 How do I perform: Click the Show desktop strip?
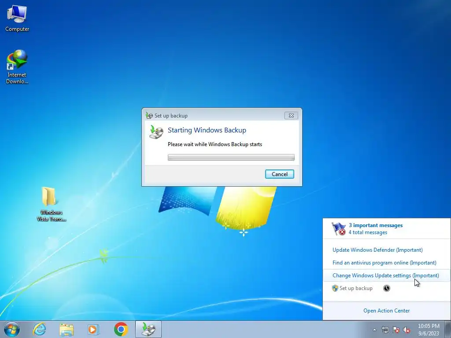[448, 329]
